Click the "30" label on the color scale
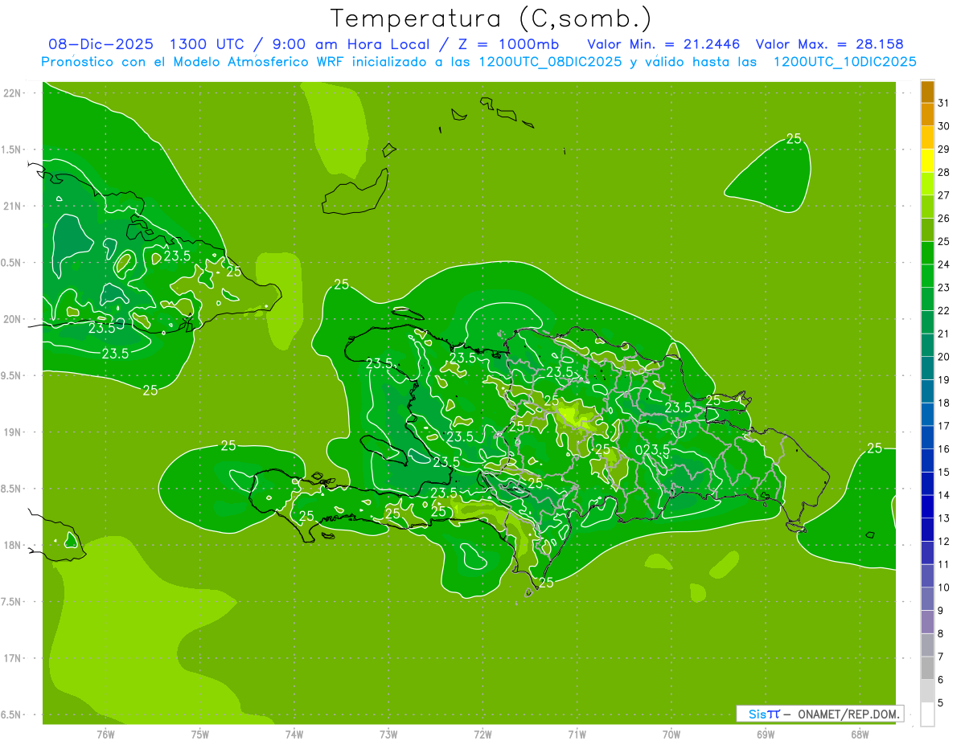Image resolution: width=965 pixels, height=745 pixels. point(943,126)
